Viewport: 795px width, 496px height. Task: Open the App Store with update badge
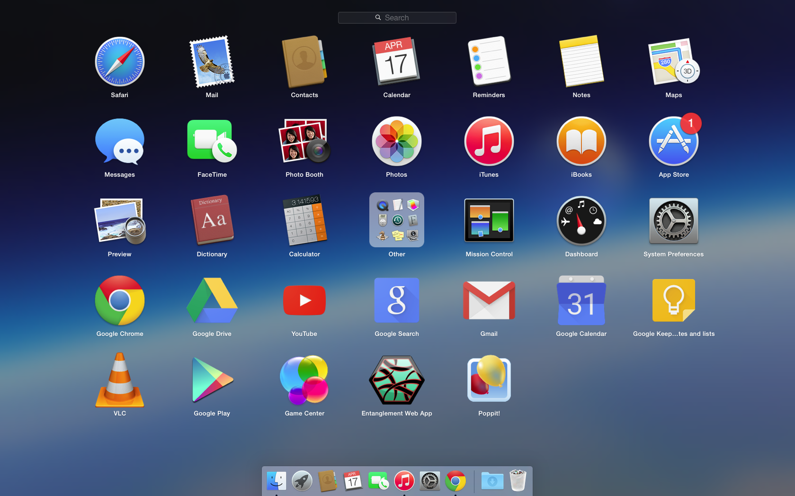coord(674,141)
